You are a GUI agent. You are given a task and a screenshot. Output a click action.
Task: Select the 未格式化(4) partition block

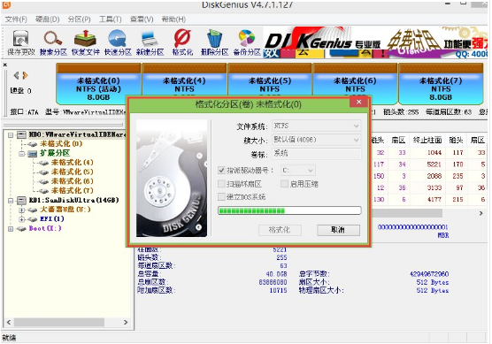coord(184,79)
